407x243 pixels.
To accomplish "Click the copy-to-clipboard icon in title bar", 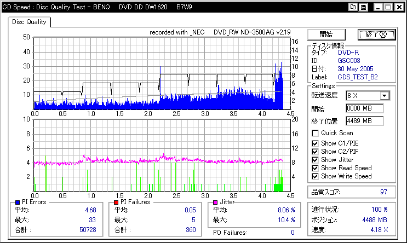I will point(353,7).
